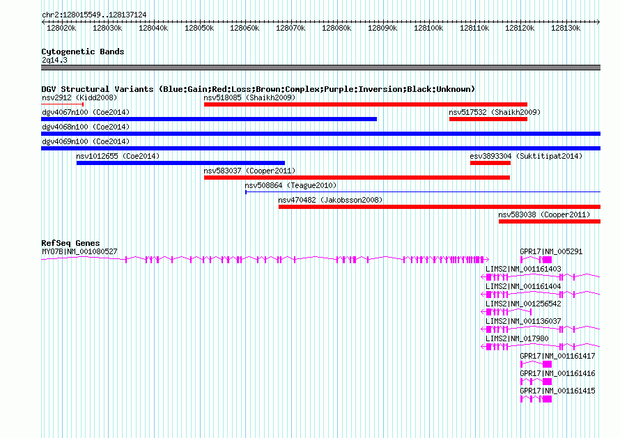The height and width of the screenshot is (438, 620).
Task: Open the GPR17|NM_001161415 transcript label
Action: [x=557, y=391]
